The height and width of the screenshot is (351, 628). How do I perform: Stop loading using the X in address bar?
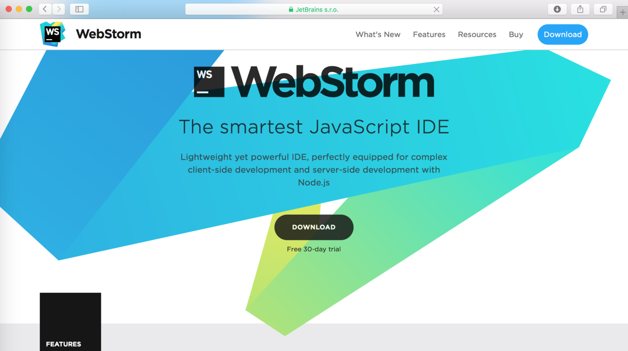coord(436,9)
